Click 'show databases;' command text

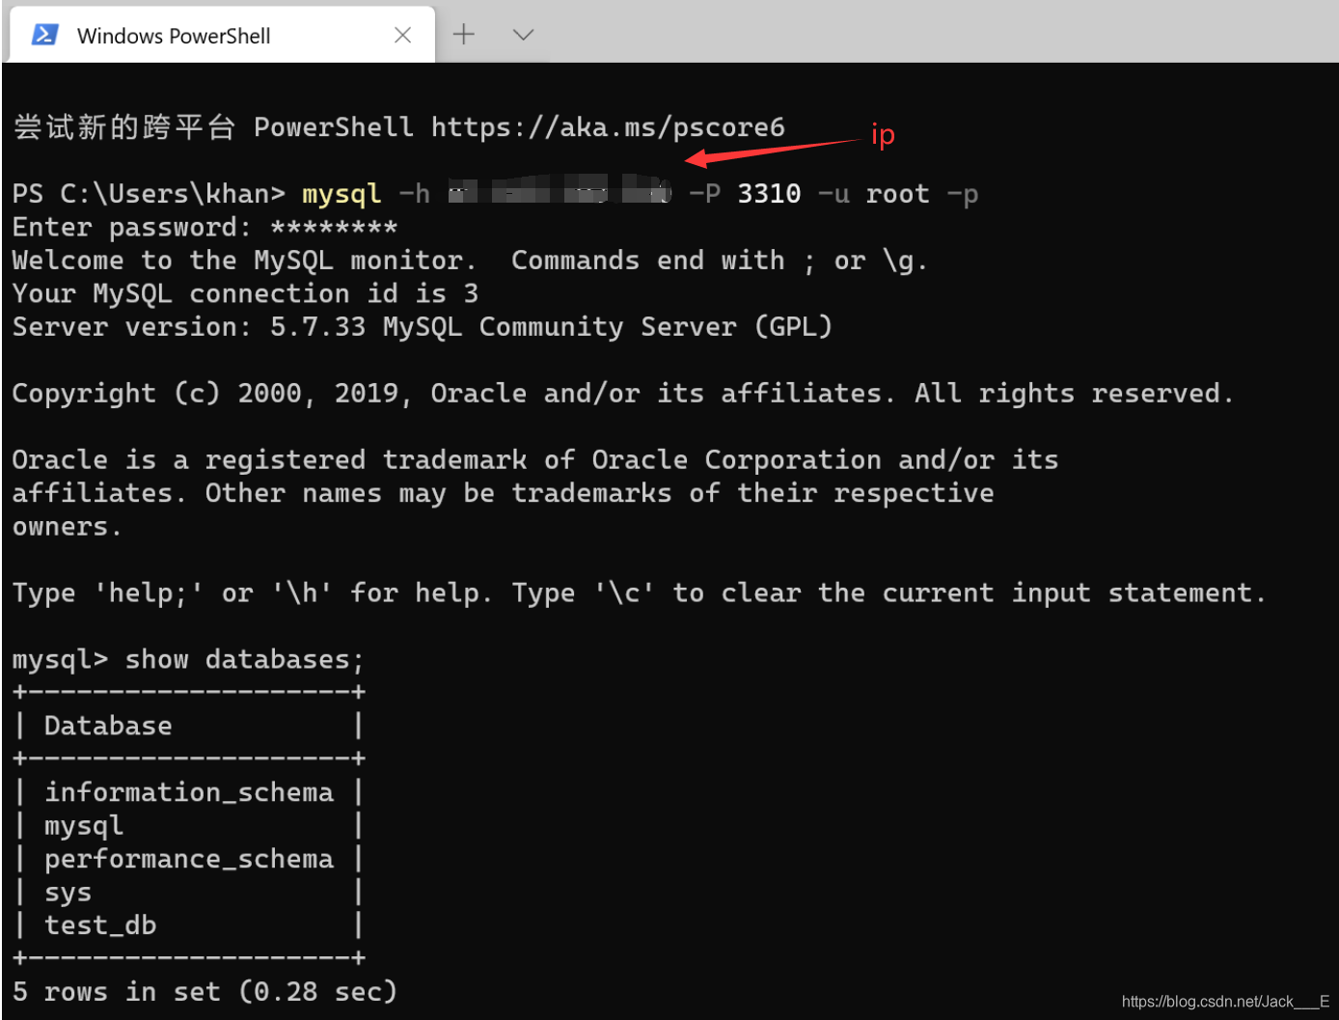(245, 660)
